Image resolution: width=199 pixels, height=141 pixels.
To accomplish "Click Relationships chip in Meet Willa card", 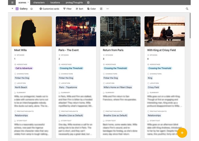I will [21, 116].
